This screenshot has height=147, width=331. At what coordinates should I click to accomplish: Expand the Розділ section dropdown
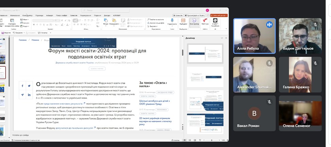(x=25, y=26)
